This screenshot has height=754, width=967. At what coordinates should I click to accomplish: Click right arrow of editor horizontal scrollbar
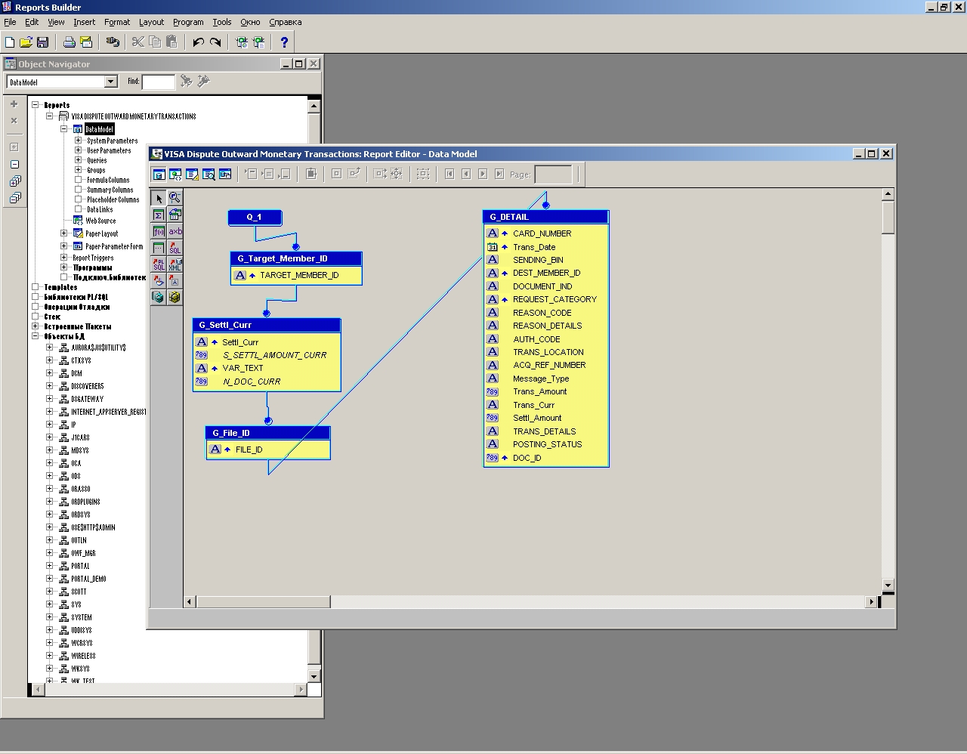(872, 601)
